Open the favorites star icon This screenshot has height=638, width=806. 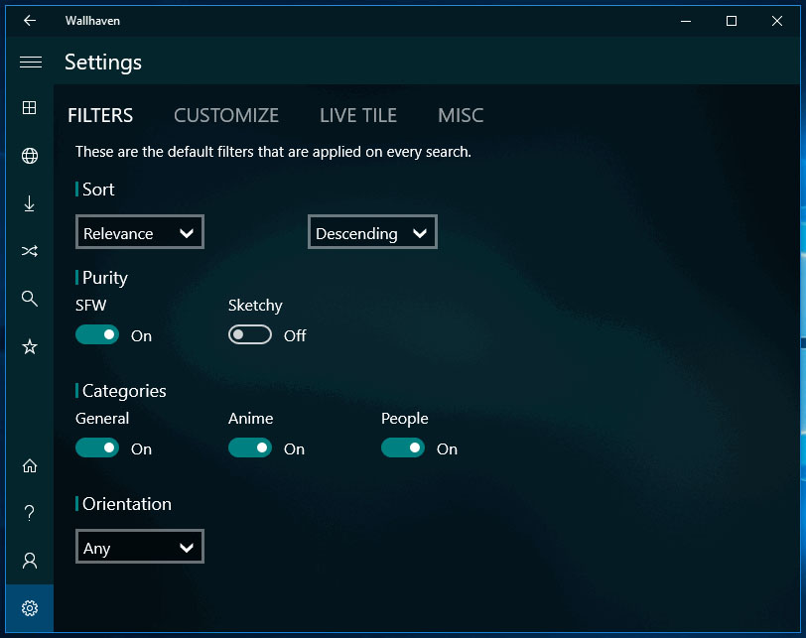pyautogui.click(x=30, y=346)
